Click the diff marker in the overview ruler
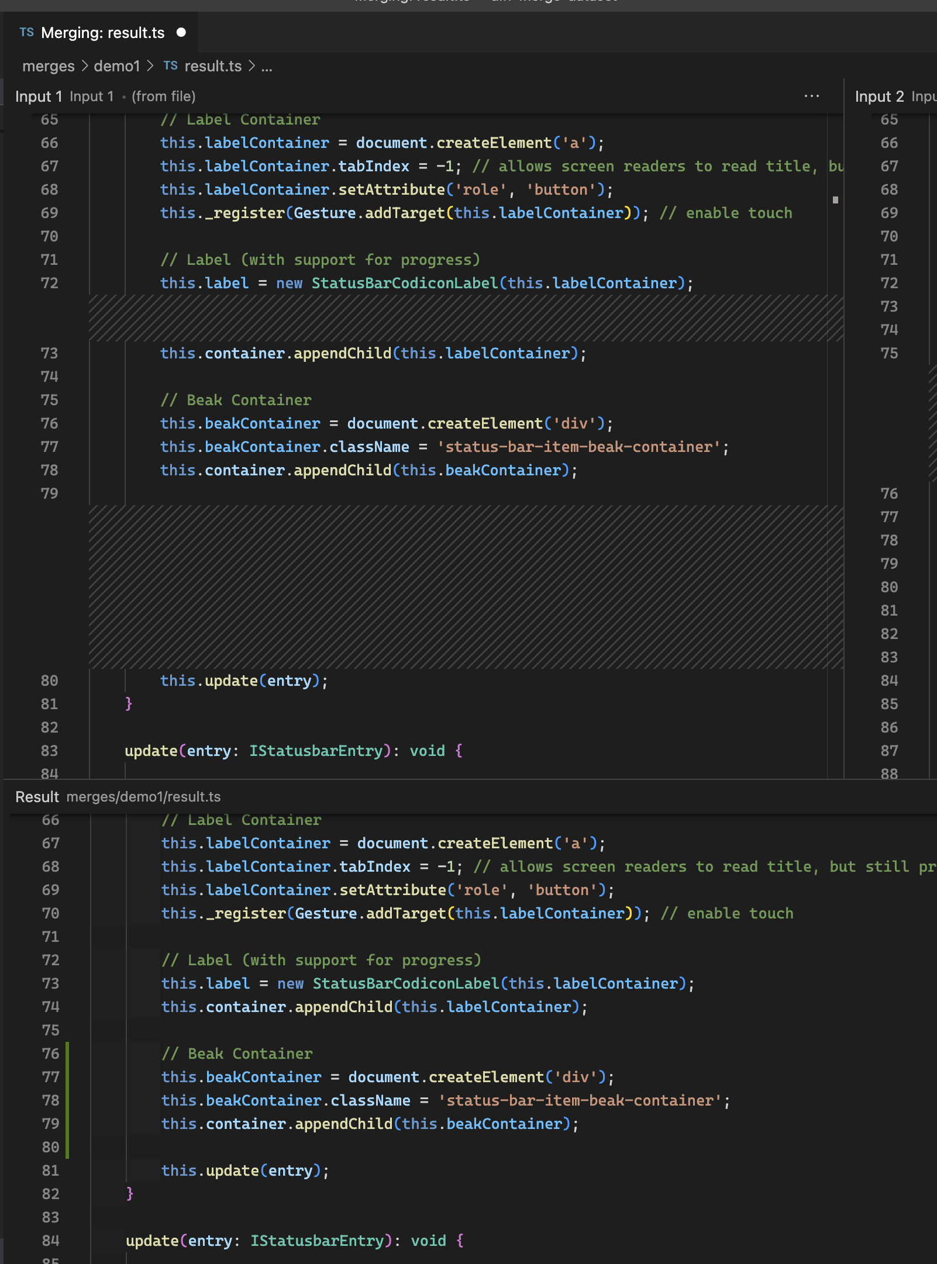The height and width of the screenshot is (1264, 937). [835, 199]
